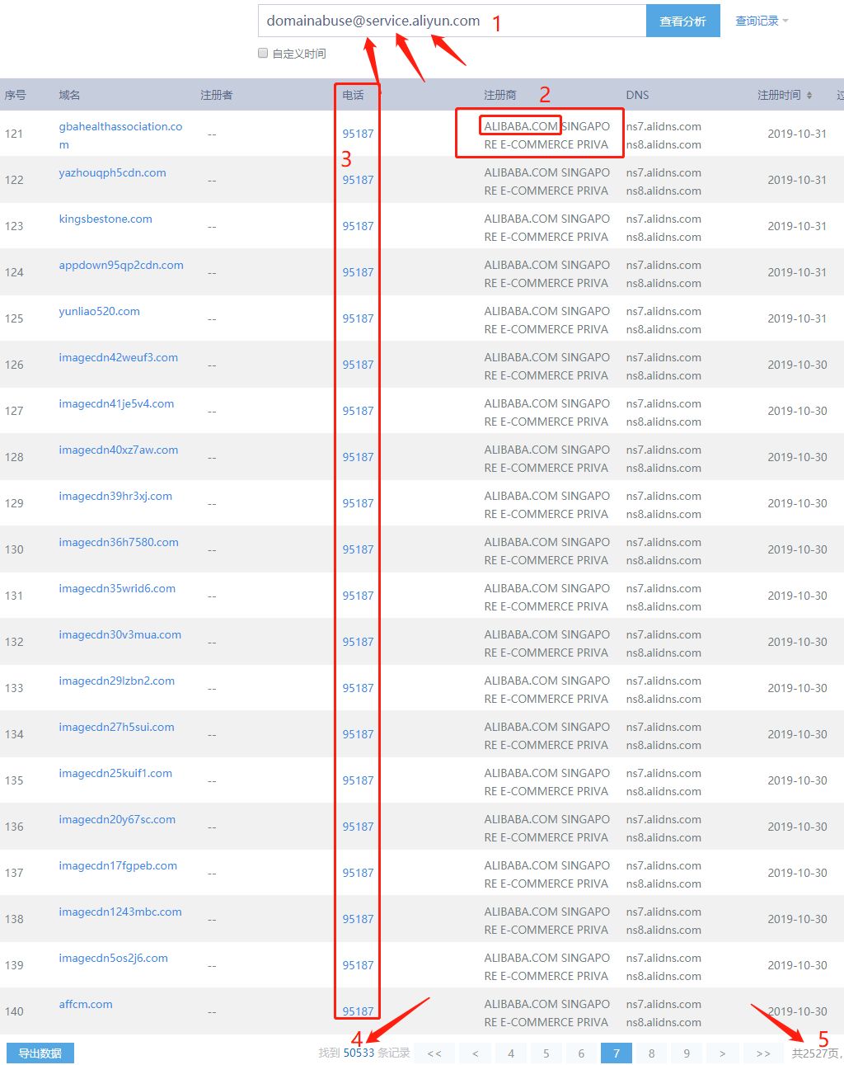844x1065 pixels.
Task: Toggle the 自定义时间 checkbox
Action: click(x=263, y=53)
